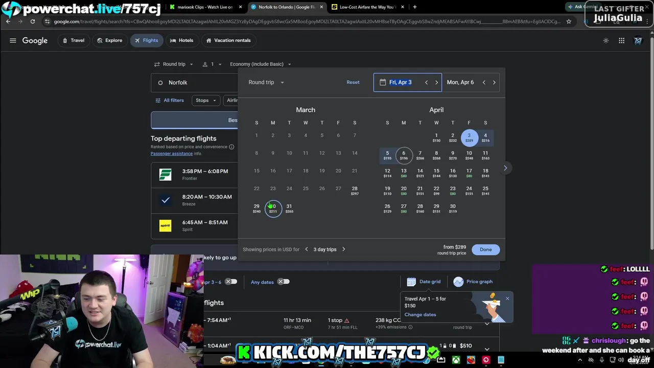The image size is (654, 368).
Task: Select March 30 at $211
Action: [x=273, y=209]
